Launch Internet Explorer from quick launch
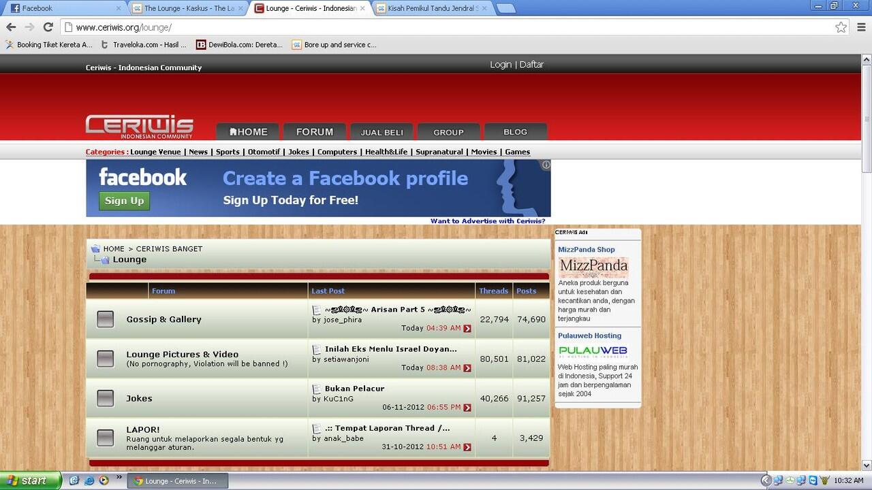Screen dimensions: 872x490 click(89, 480)
